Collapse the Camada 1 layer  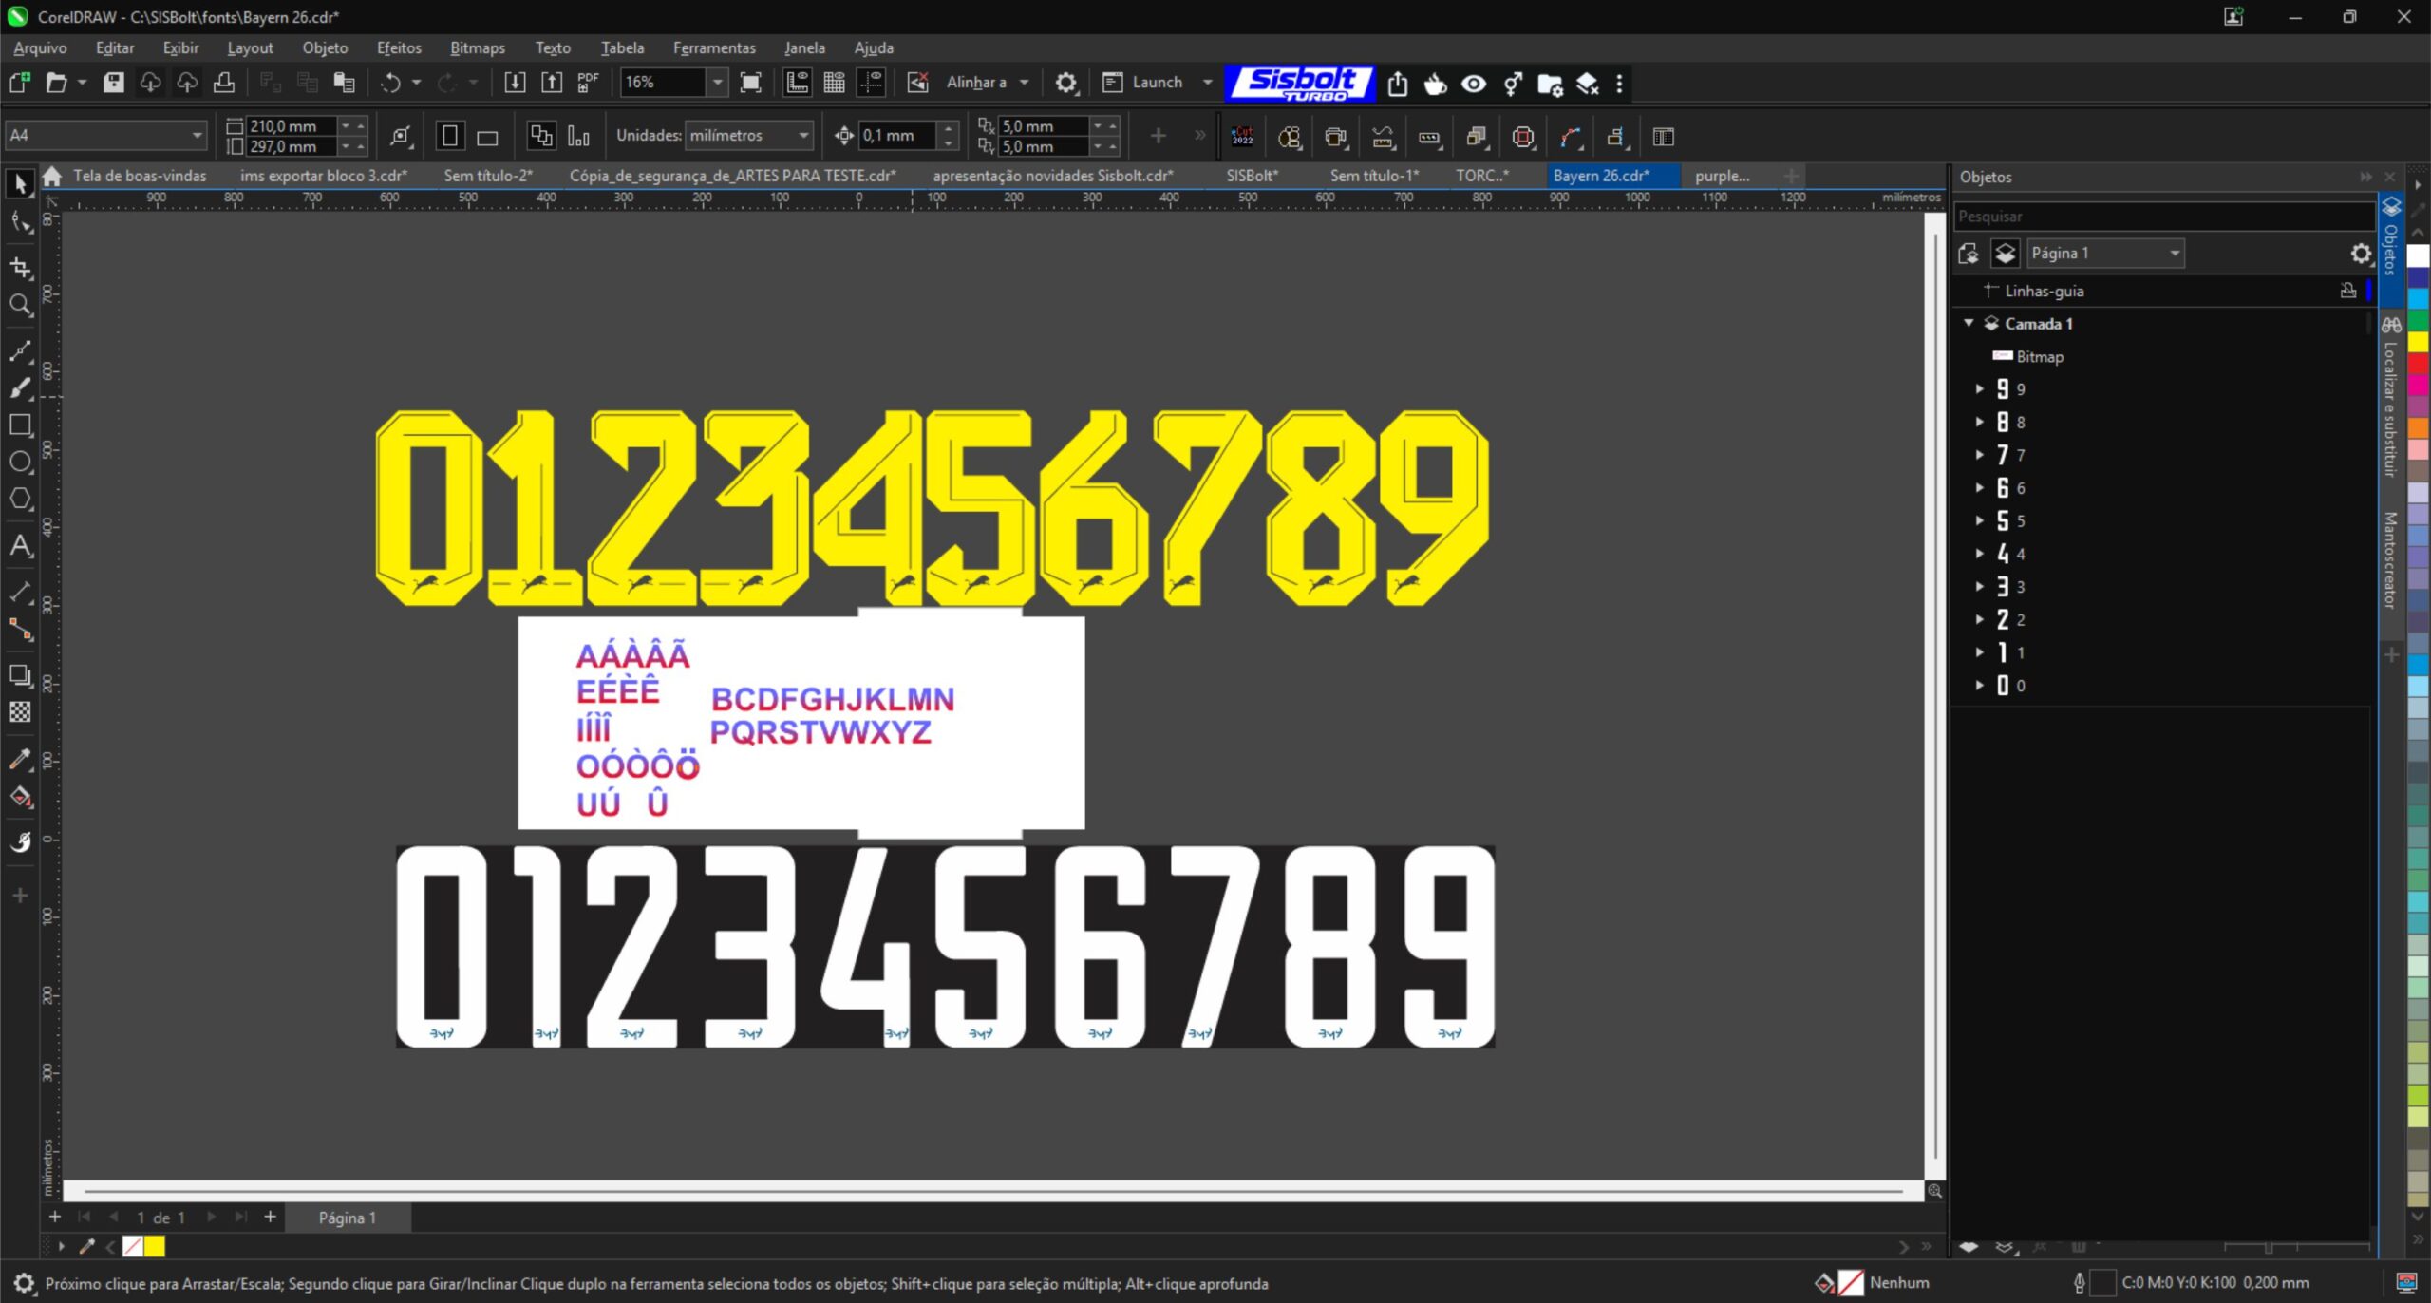pyautogui.click(x=1969, y=323)
